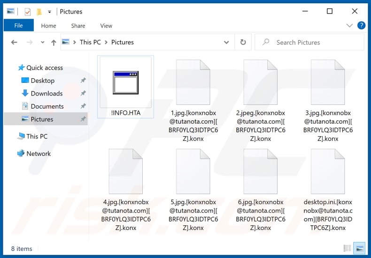
Task: Open the Customize Quick Access Toolbar dropdown
Action: 50,12
